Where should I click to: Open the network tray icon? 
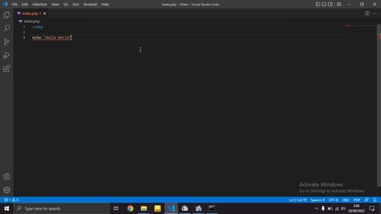(x=337, y=209)
